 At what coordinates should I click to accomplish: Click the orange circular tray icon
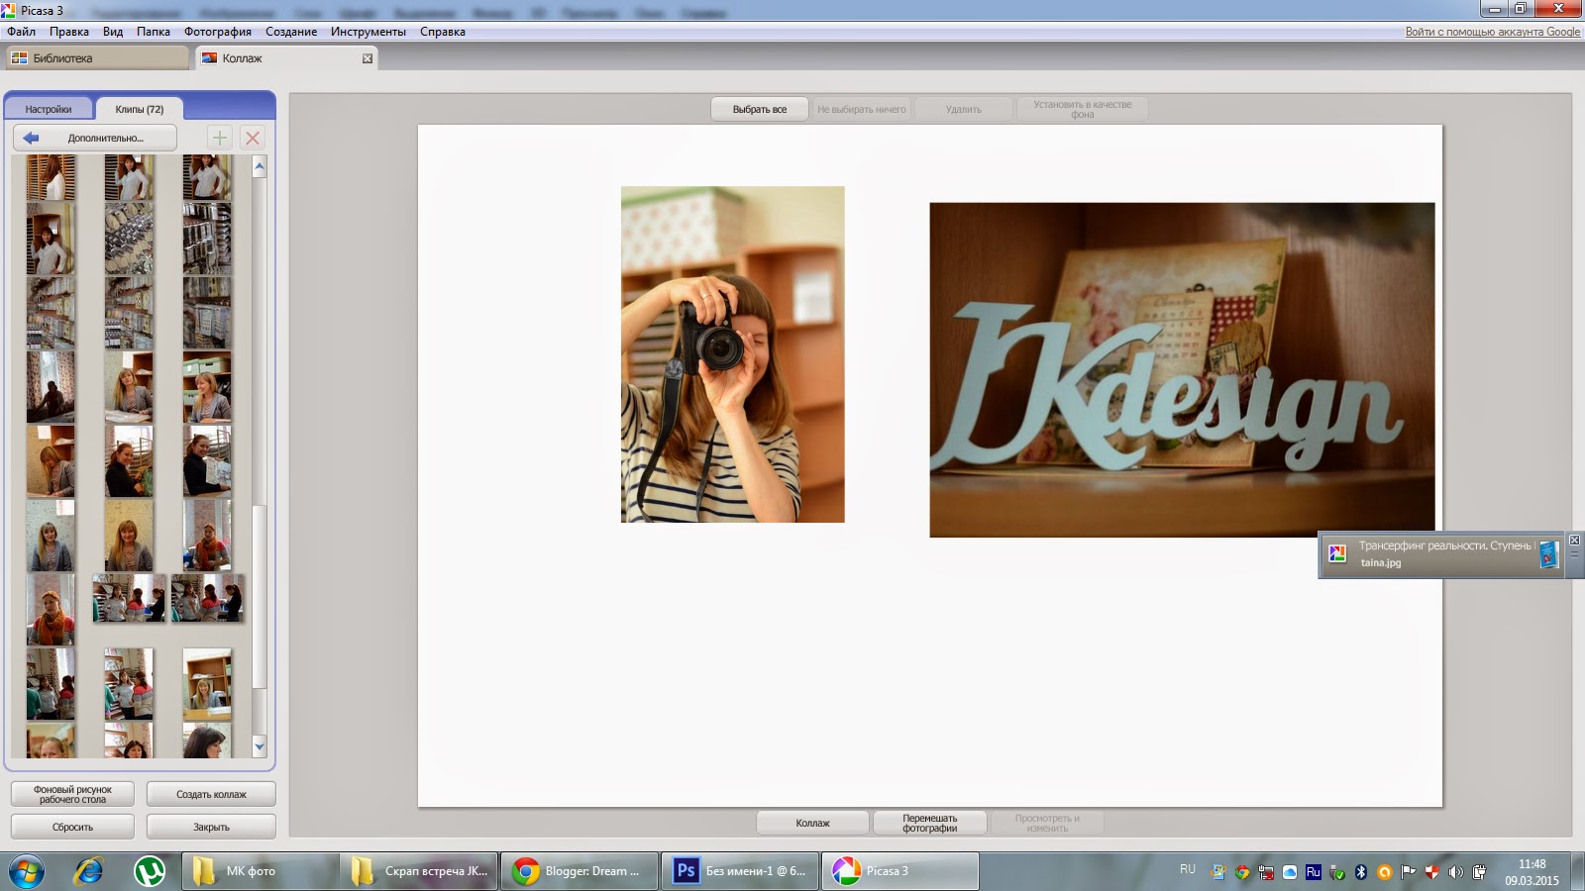[x=1384, y=872]
